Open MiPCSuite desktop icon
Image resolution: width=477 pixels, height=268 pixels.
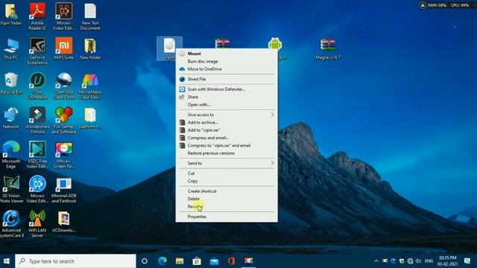(x=64, y=48)
